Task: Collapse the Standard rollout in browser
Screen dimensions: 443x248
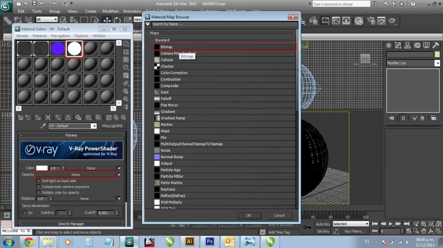Action: [152, 40]
